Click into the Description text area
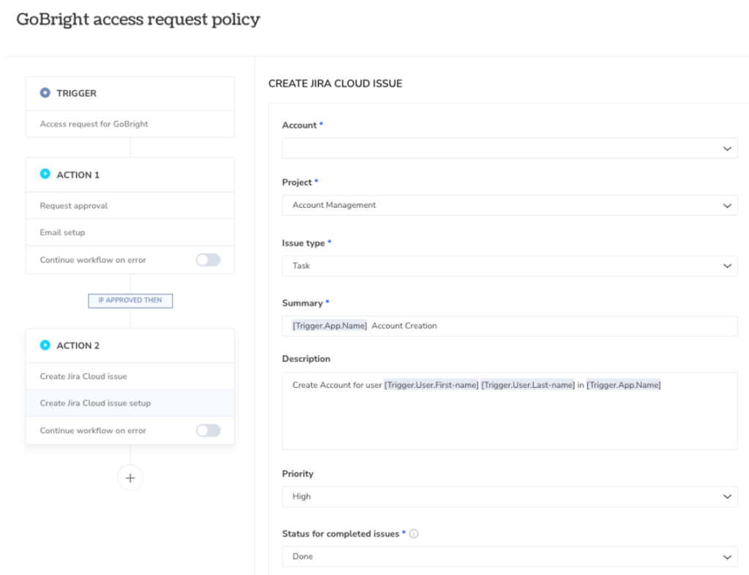Image resolution: width=749 pixels, height=575 pixels. tap(510, 411)
